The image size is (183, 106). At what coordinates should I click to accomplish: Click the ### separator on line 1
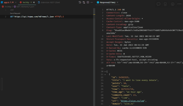[12, 10]
